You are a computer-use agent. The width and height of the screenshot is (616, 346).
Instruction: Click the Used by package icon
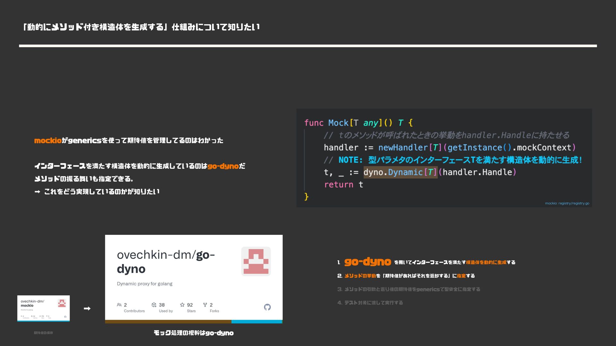[154, 305]
